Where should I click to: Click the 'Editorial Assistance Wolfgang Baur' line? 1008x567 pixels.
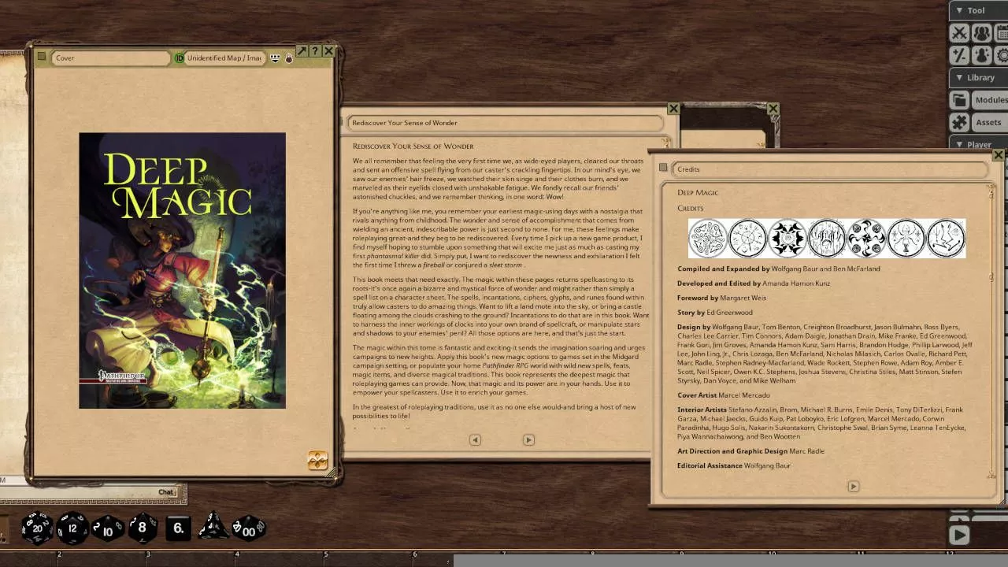(734, 465)
